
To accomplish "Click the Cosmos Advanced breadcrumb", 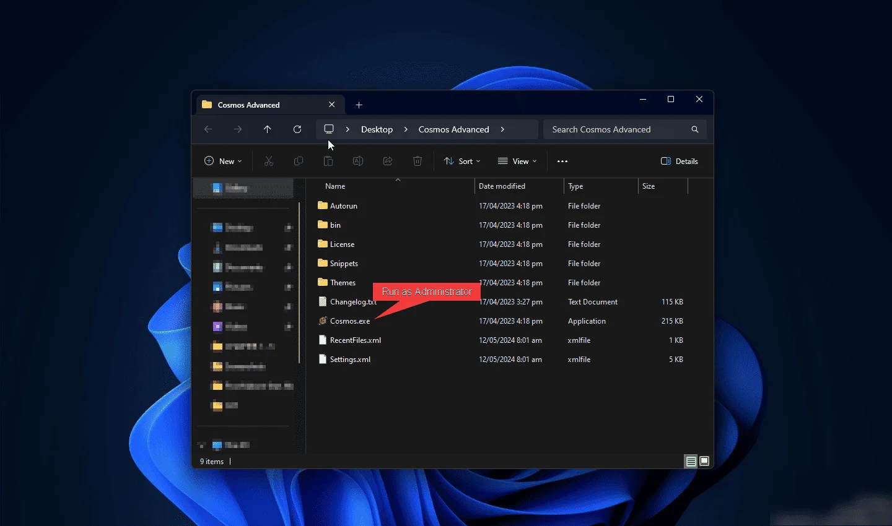I will [453, 129].
